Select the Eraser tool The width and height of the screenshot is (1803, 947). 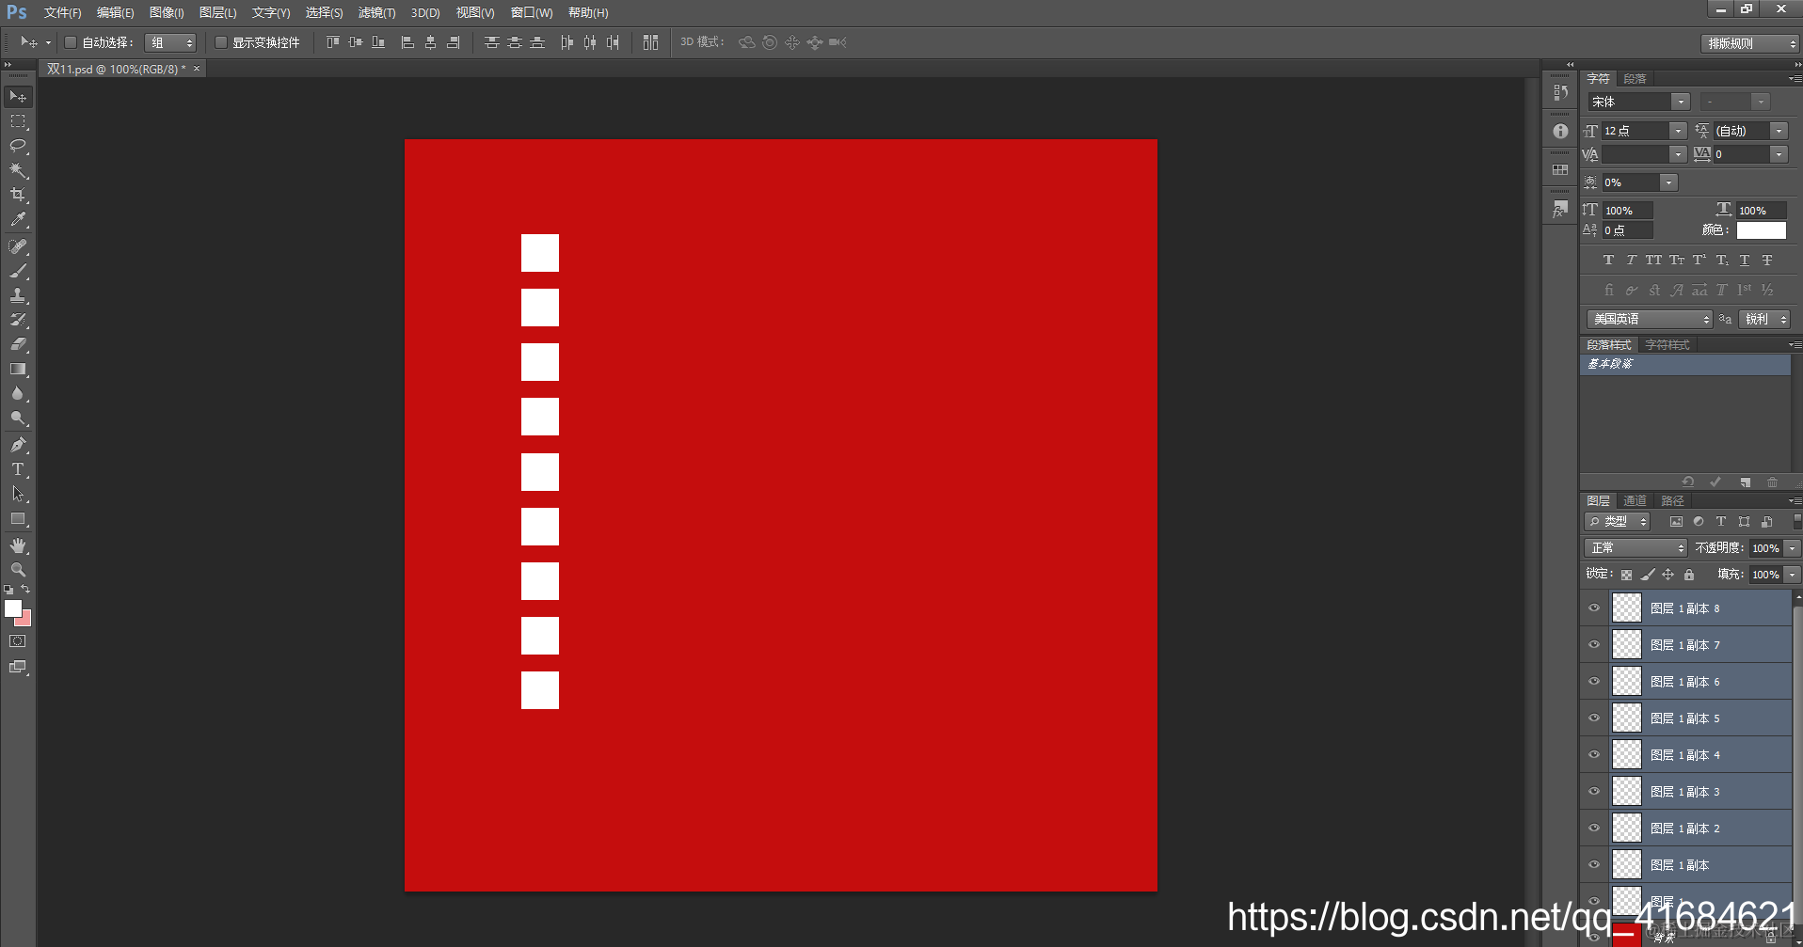pos(18,344)
